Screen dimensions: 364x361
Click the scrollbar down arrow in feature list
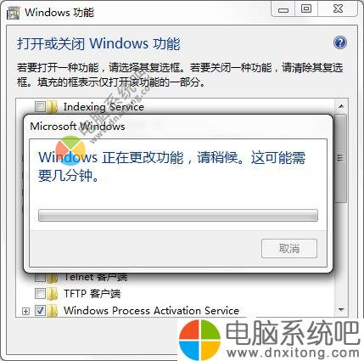341,310
